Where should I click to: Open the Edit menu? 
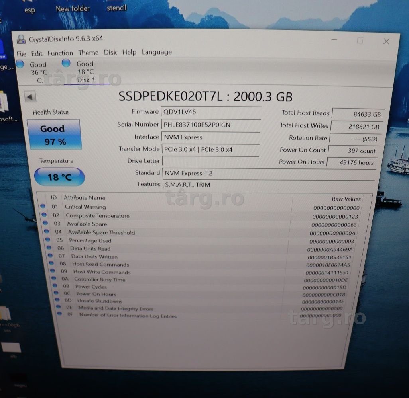37,53
